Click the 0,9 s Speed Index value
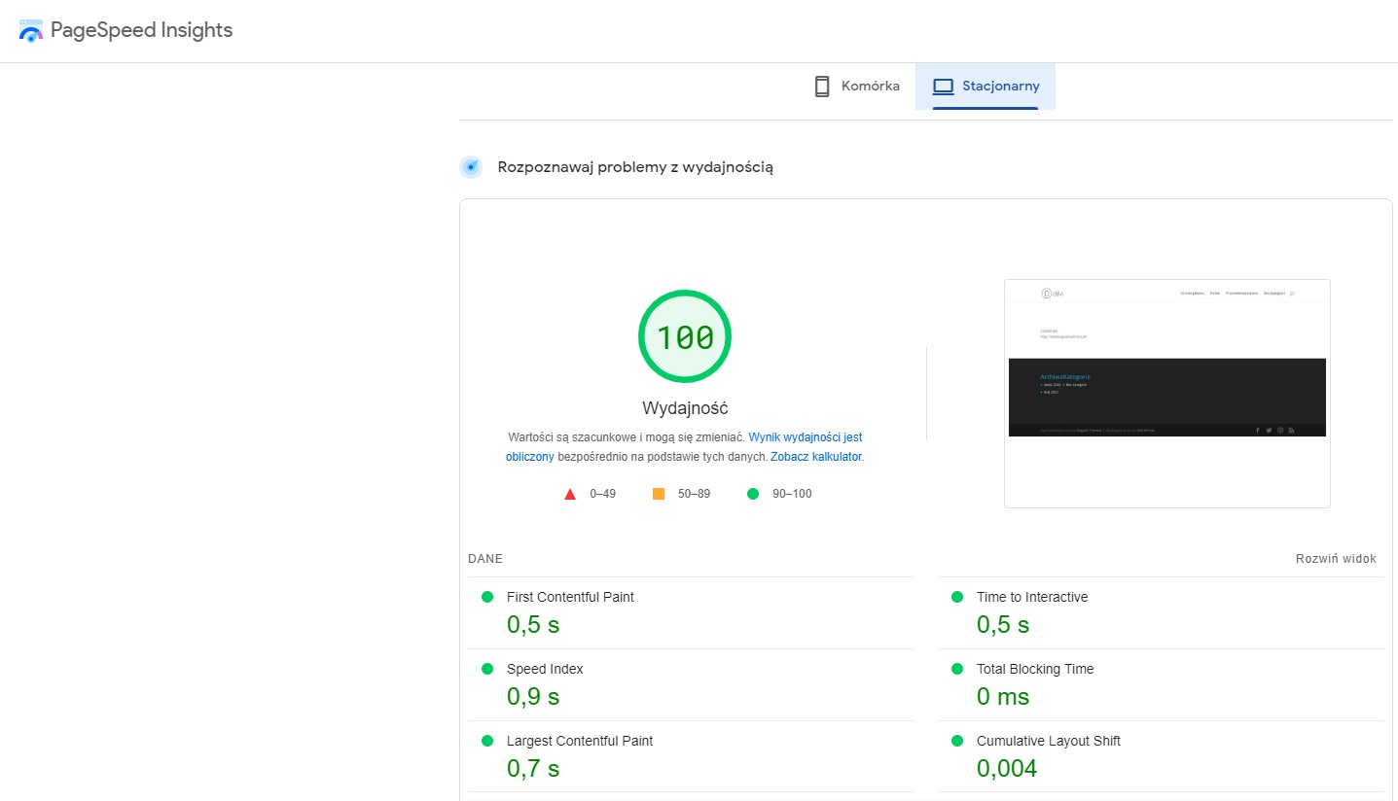This screenshot has height=801, width=1398. point(533,697)
